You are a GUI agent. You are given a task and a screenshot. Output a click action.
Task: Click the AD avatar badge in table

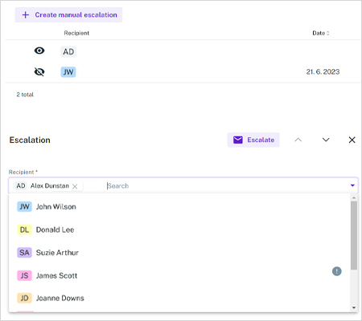tap(68, 51)
